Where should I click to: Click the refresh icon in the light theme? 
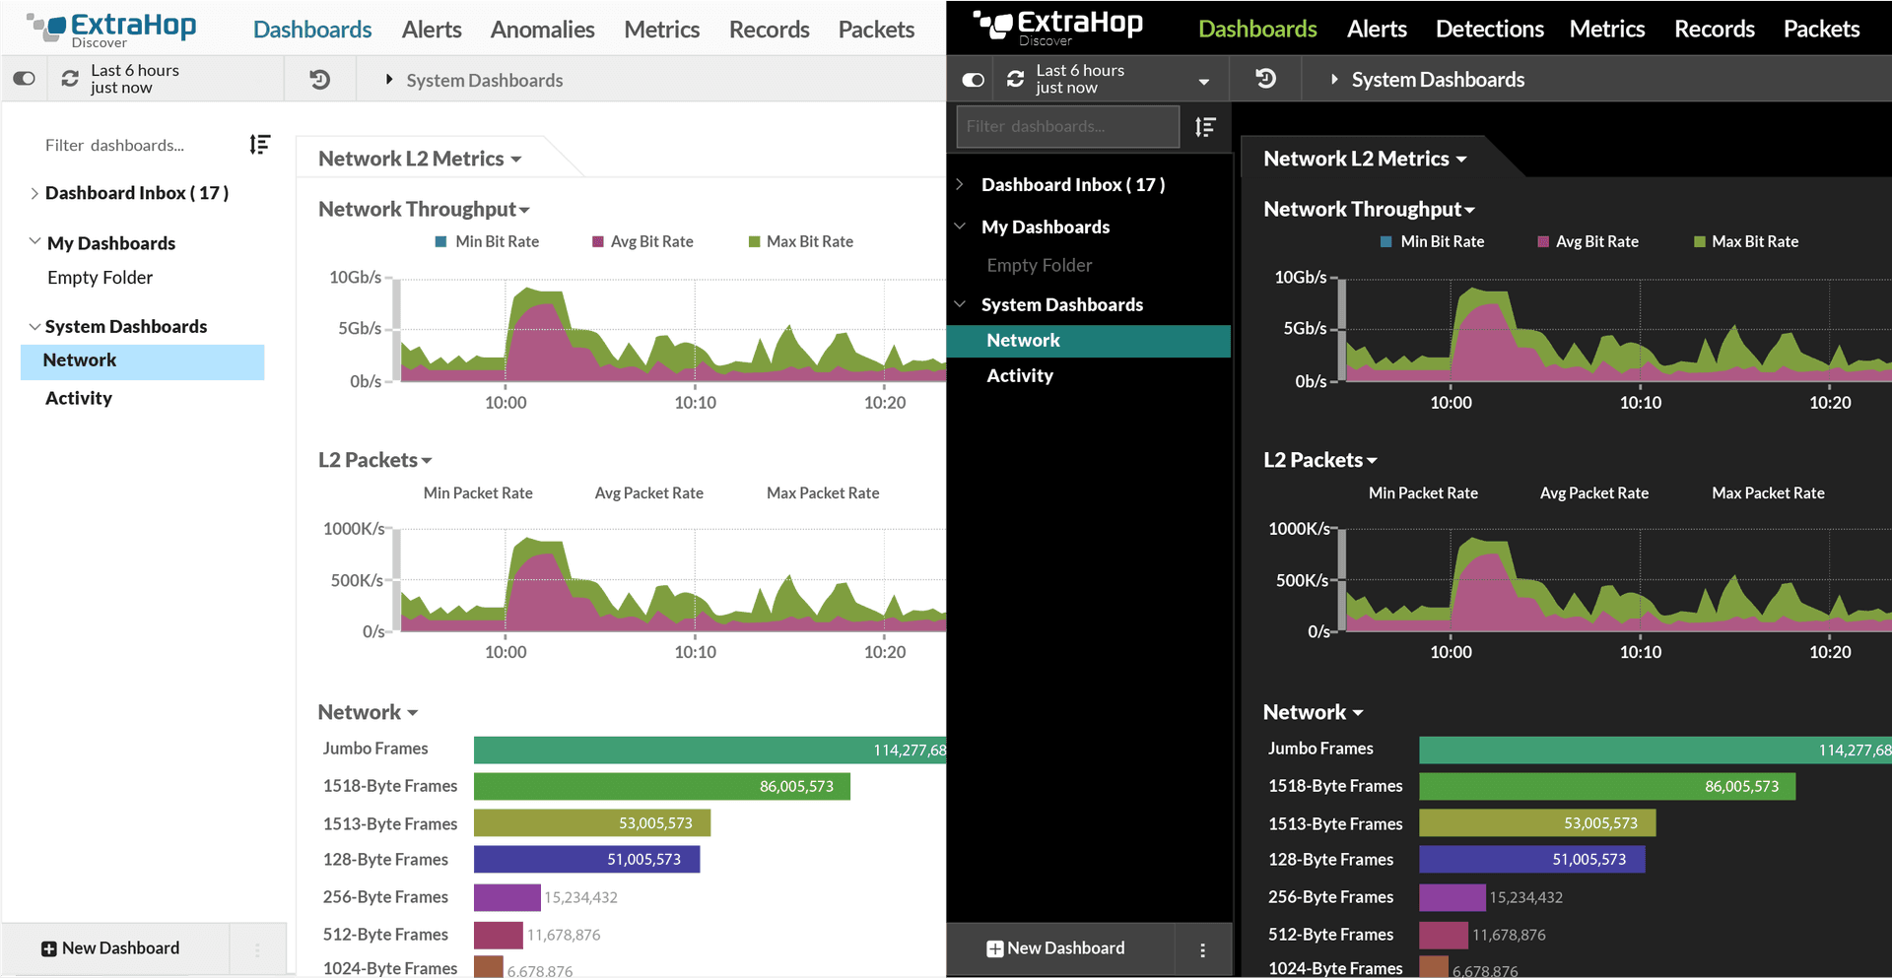(70, 79)
